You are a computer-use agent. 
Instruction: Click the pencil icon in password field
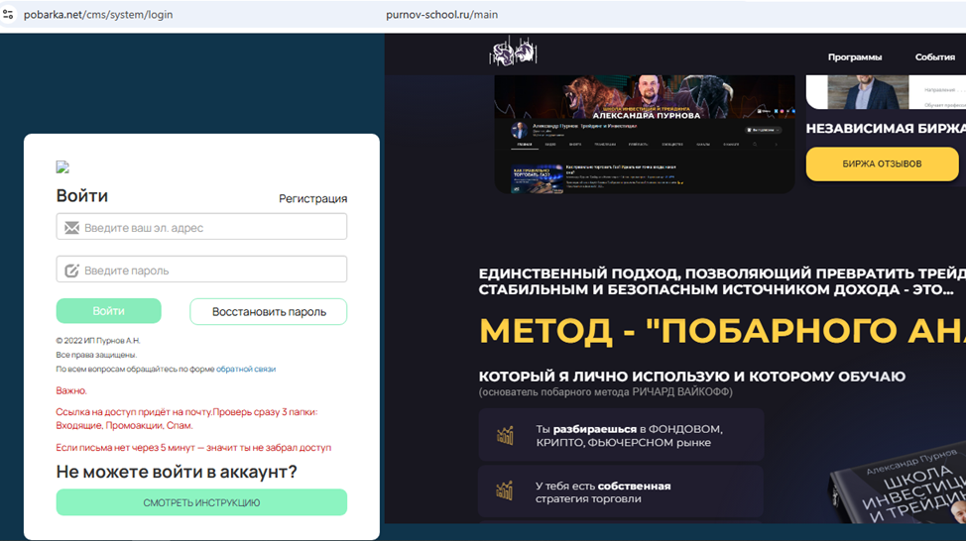(72, 270)
